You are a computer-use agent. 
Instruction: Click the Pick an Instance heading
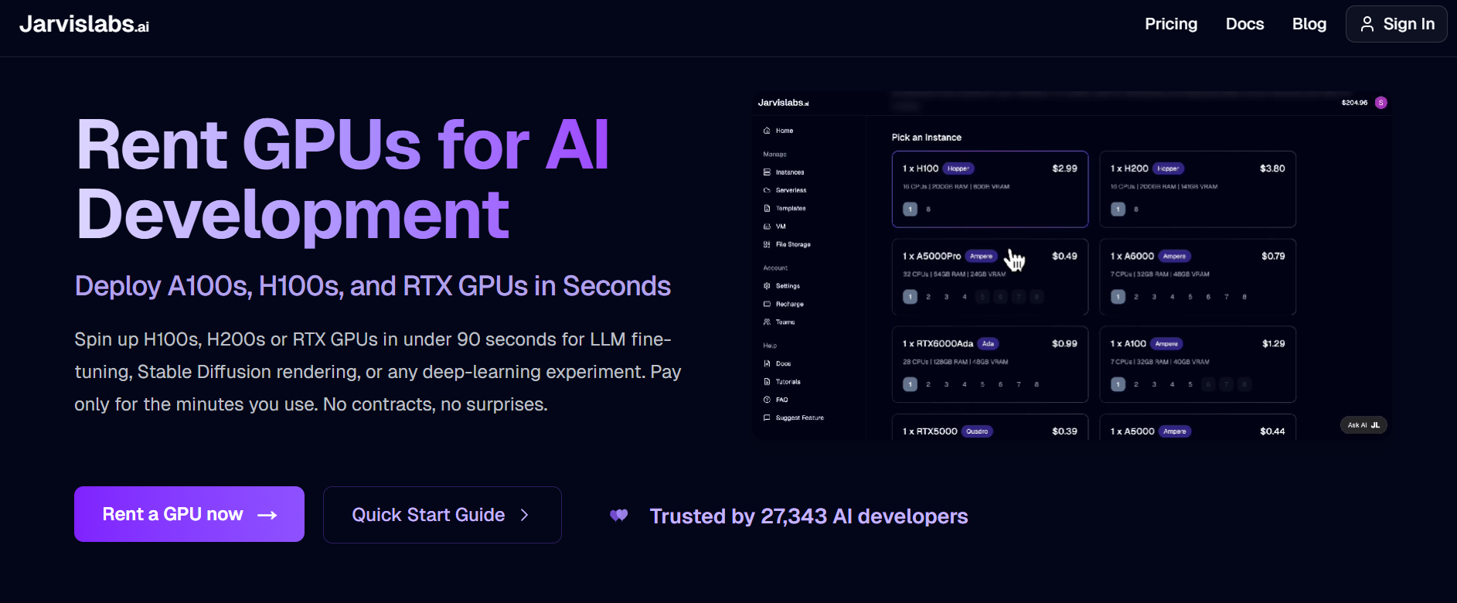click(x=927, y=138)
